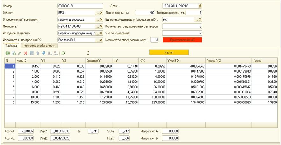Clear the concentration unit field
This screenshot has width=281, height=145.
[x=200, y=20]
